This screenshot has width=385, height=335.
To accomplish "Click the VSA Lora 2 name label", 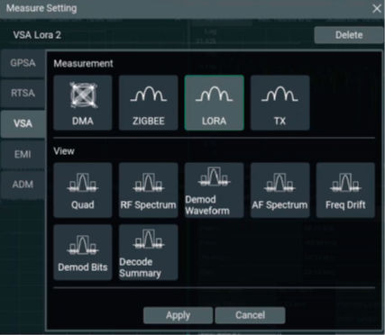I will [x=37, y=35].
